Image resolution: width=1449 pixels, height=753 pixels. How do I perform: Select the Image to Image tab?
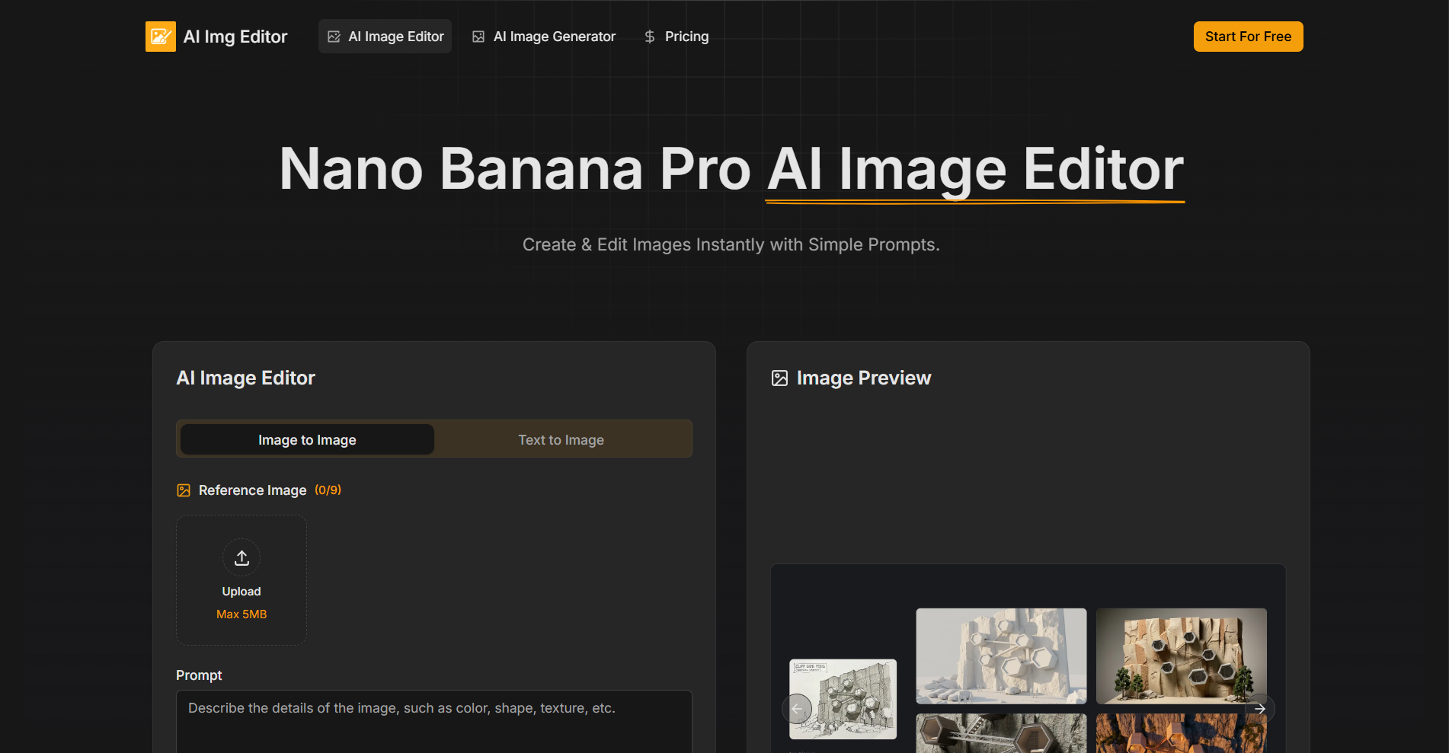306,439
